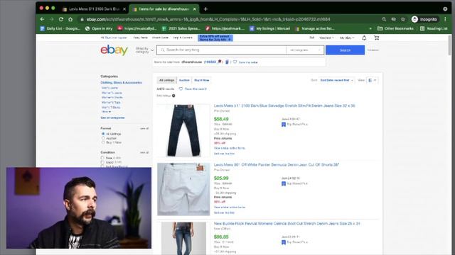Check the New condition checkbox
Screen dimensions: 455x255
pyautogui.click(x=102, y=158)
